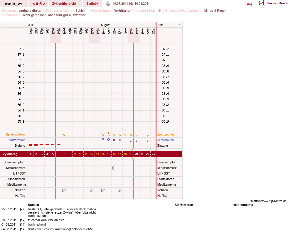This screenshot has width=288, height=242.
Task: Click the date range 19.07.2011 bis 10.08.2011
Action: click(x=131, y=4)
